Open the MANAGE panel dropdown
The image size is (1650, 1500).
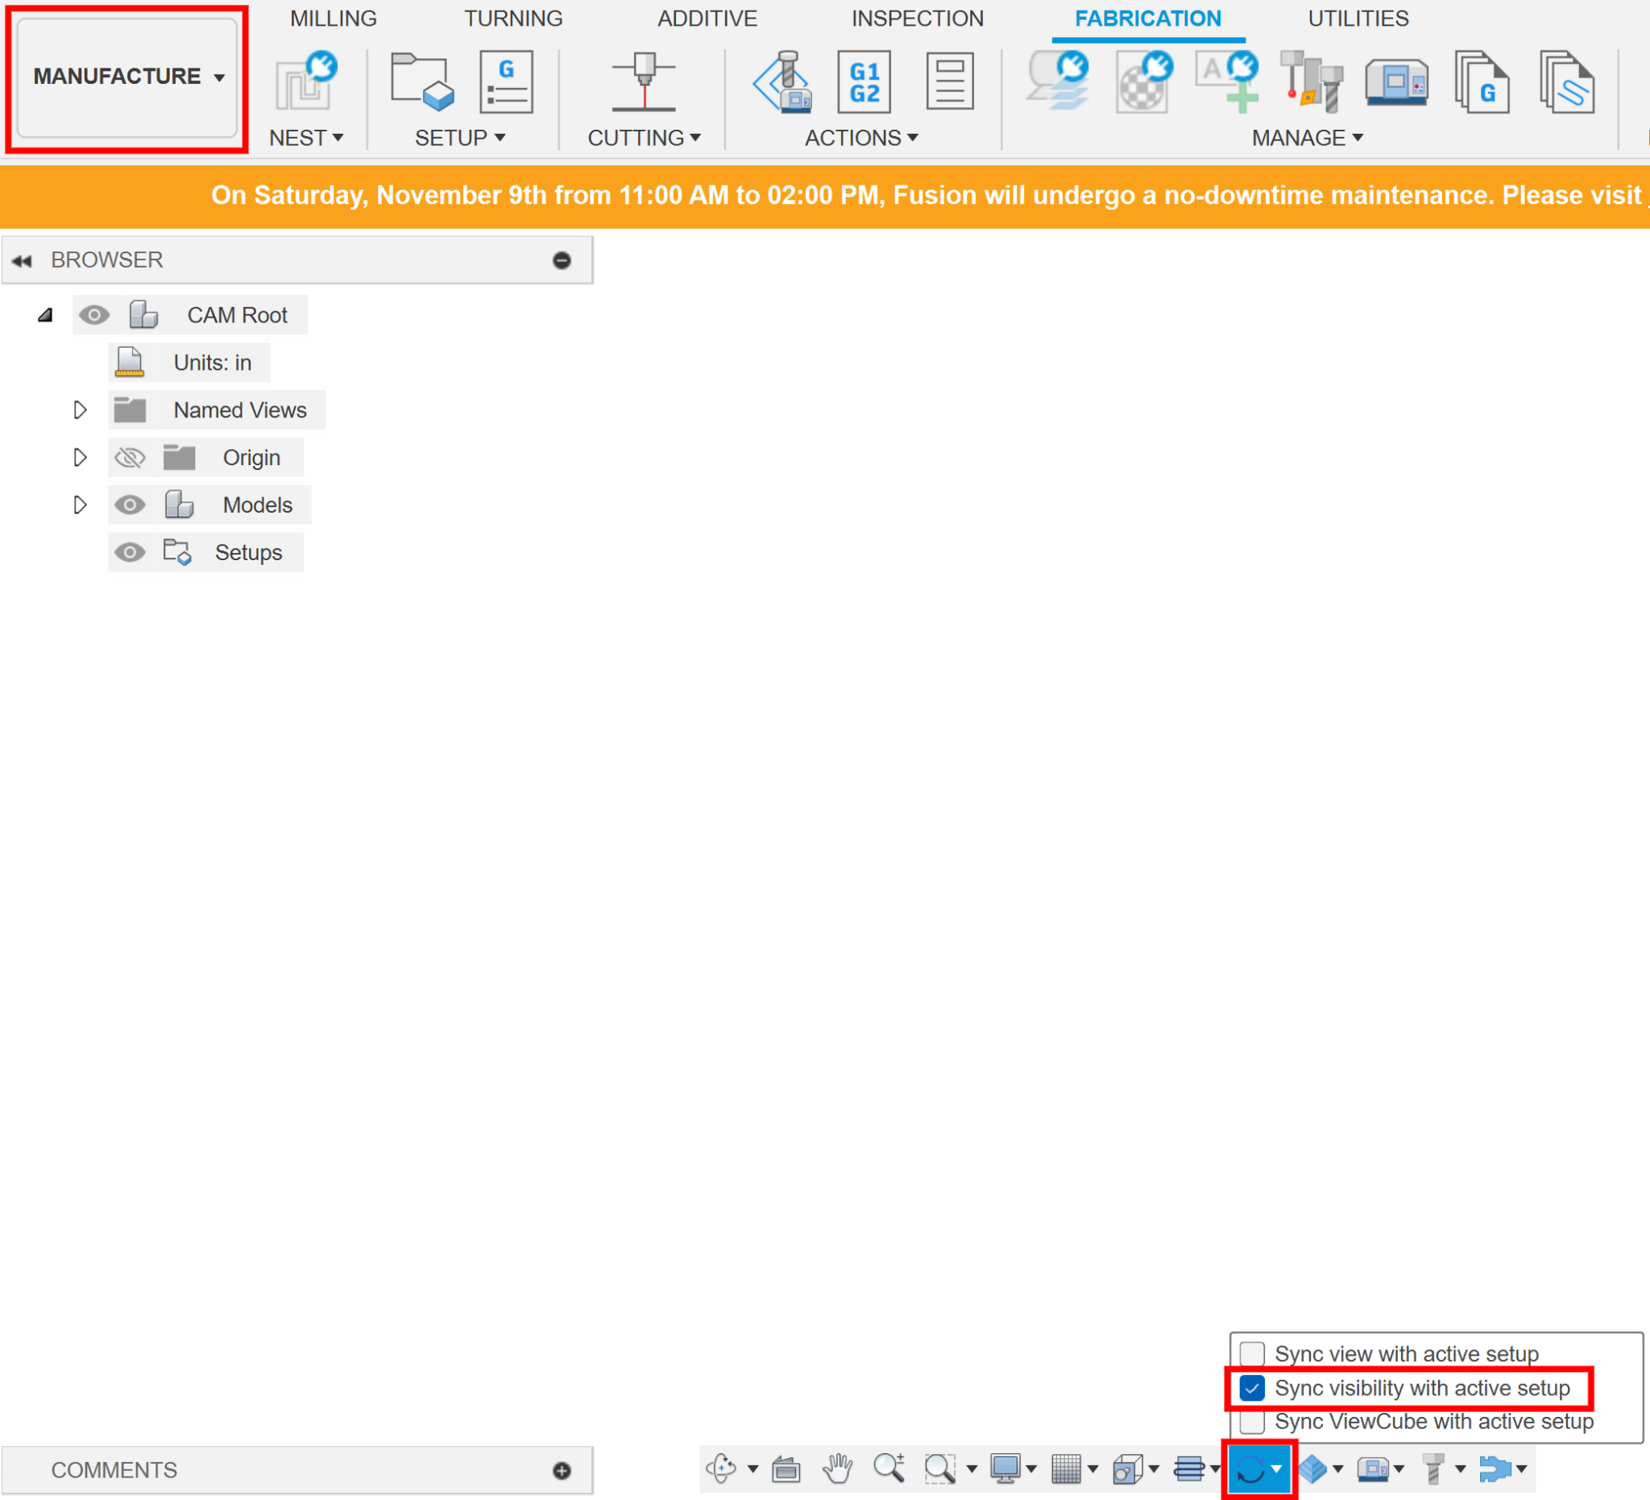1307,138
